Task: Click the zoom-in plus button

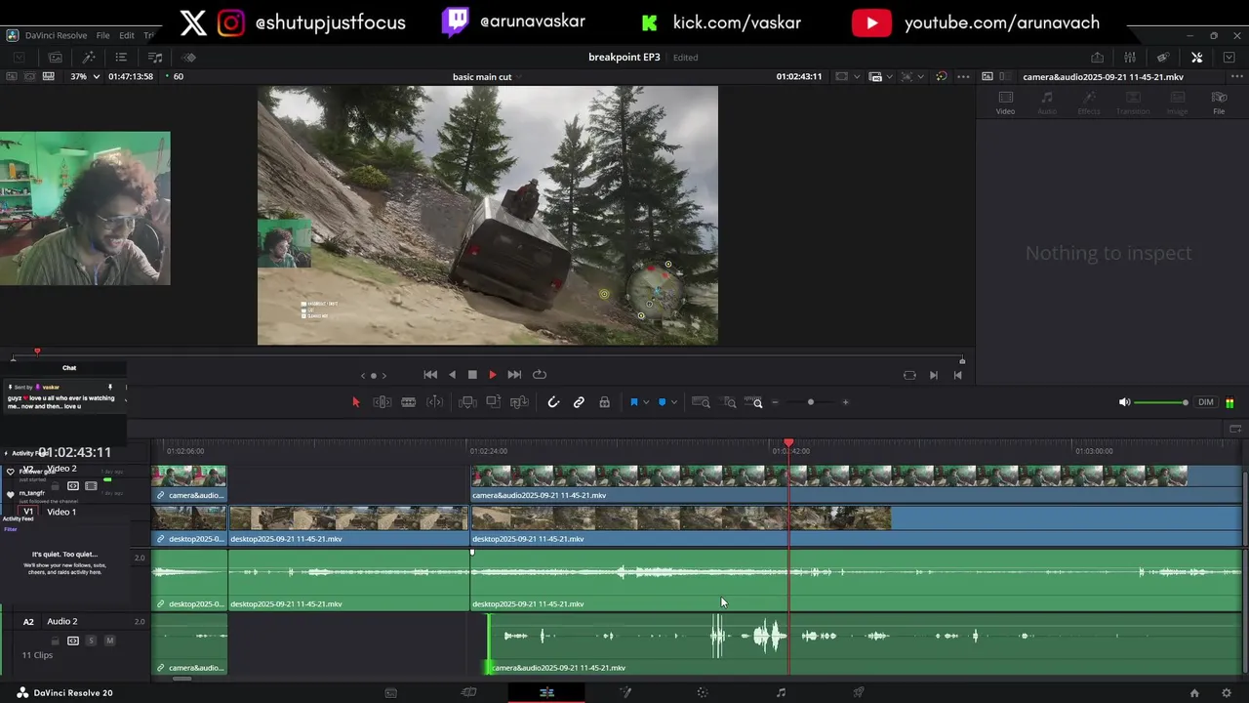Action: tap(845, 402)
